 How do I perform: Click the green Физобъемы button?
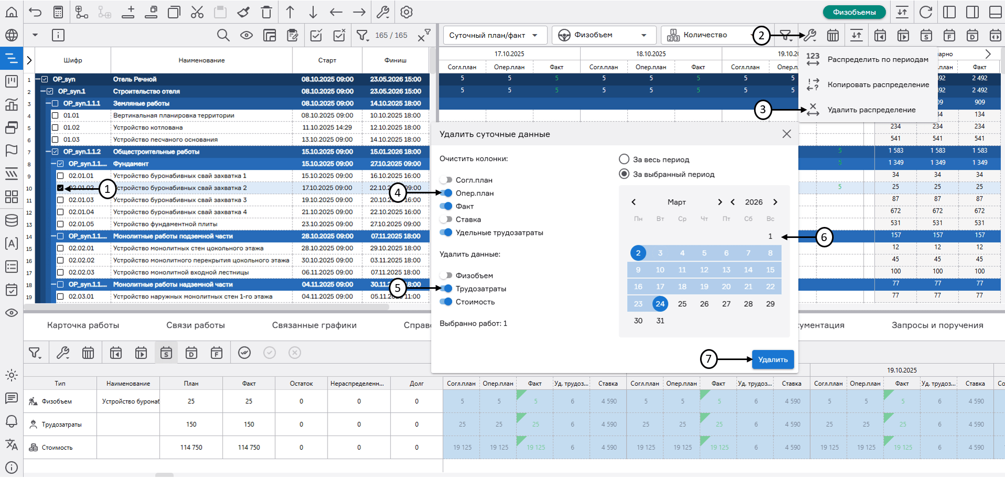(854, 12)
